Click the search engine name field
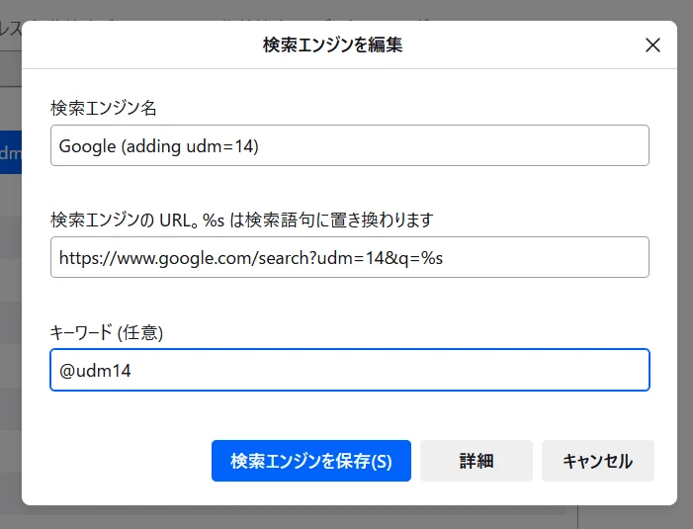The height and width of the screenshot is (529, 693). (350, 145)
